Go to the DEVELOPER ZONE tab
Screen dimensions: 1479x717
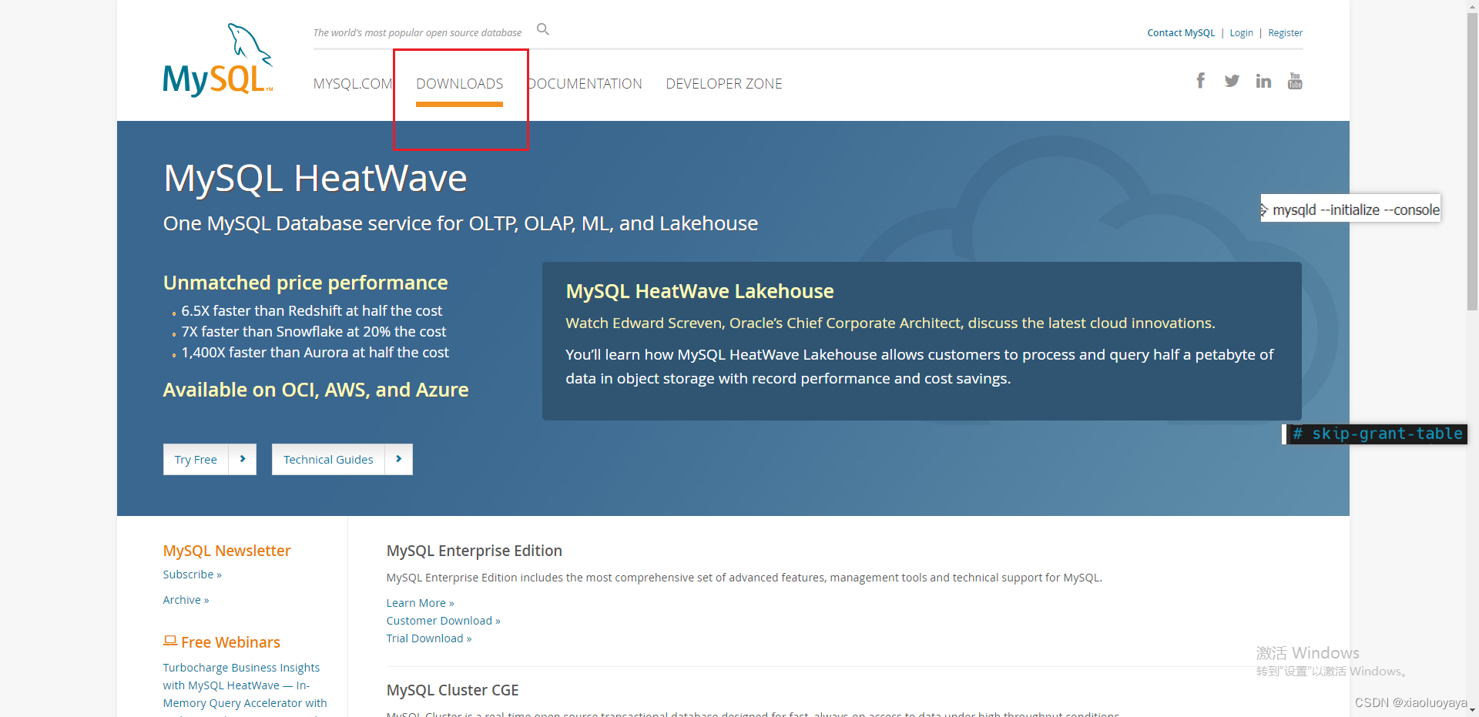724,83
